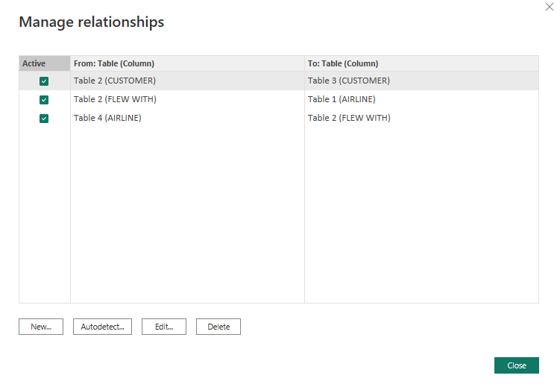Toggle Active checkbox for Table 2 (FLEW WITH) row
Screen dimensions: 560x390
(x=44, y=100)
